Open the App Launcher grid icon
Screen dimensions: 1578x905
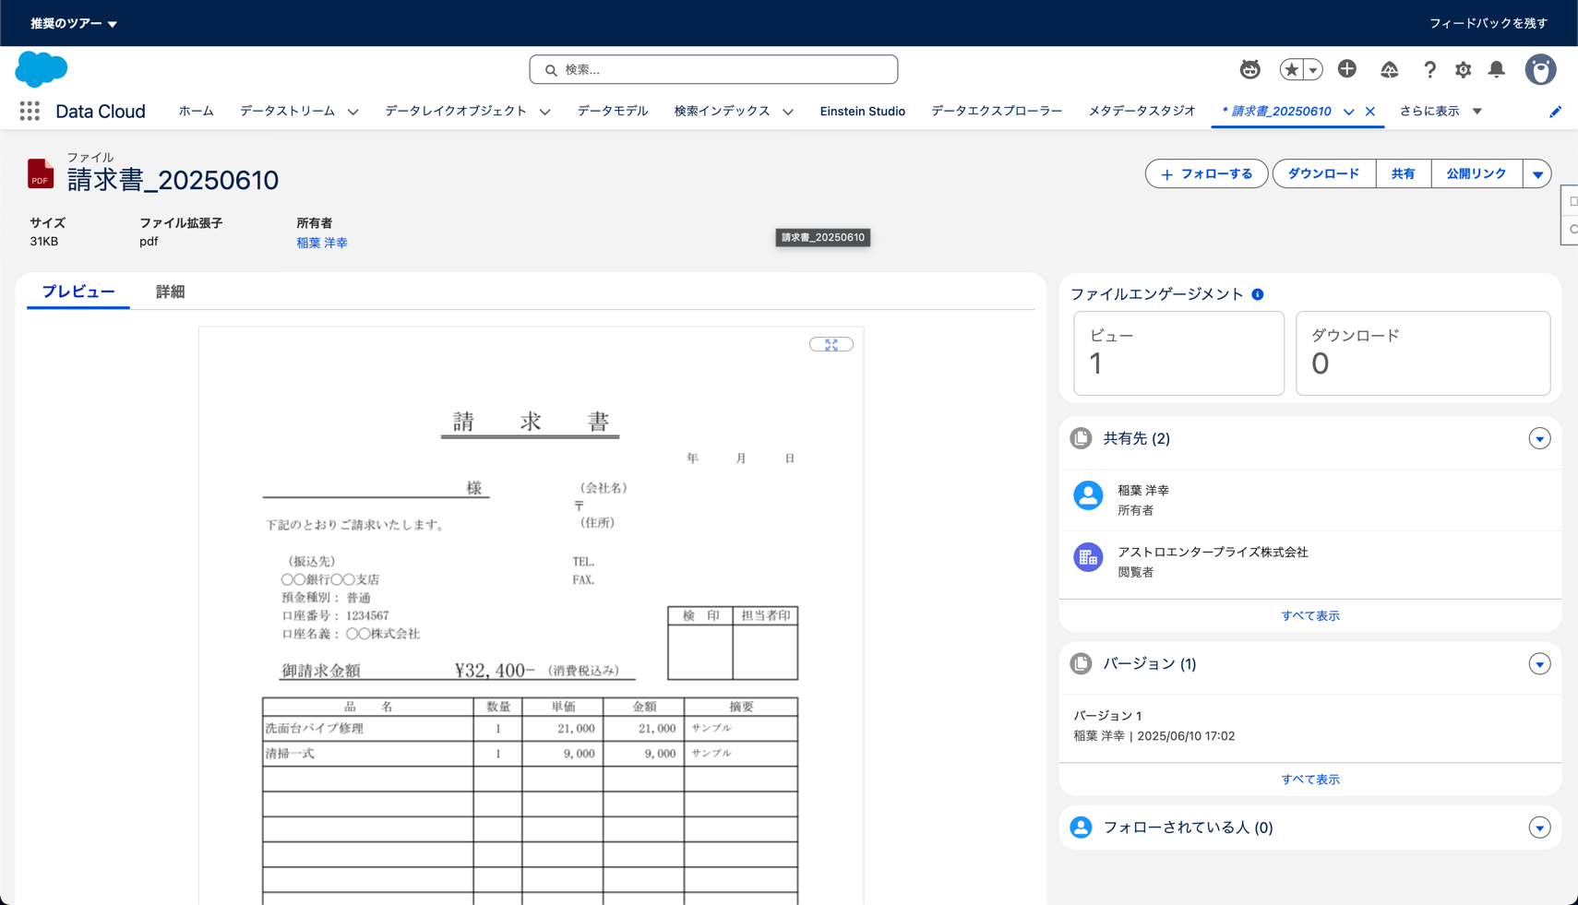pos(30,112)
